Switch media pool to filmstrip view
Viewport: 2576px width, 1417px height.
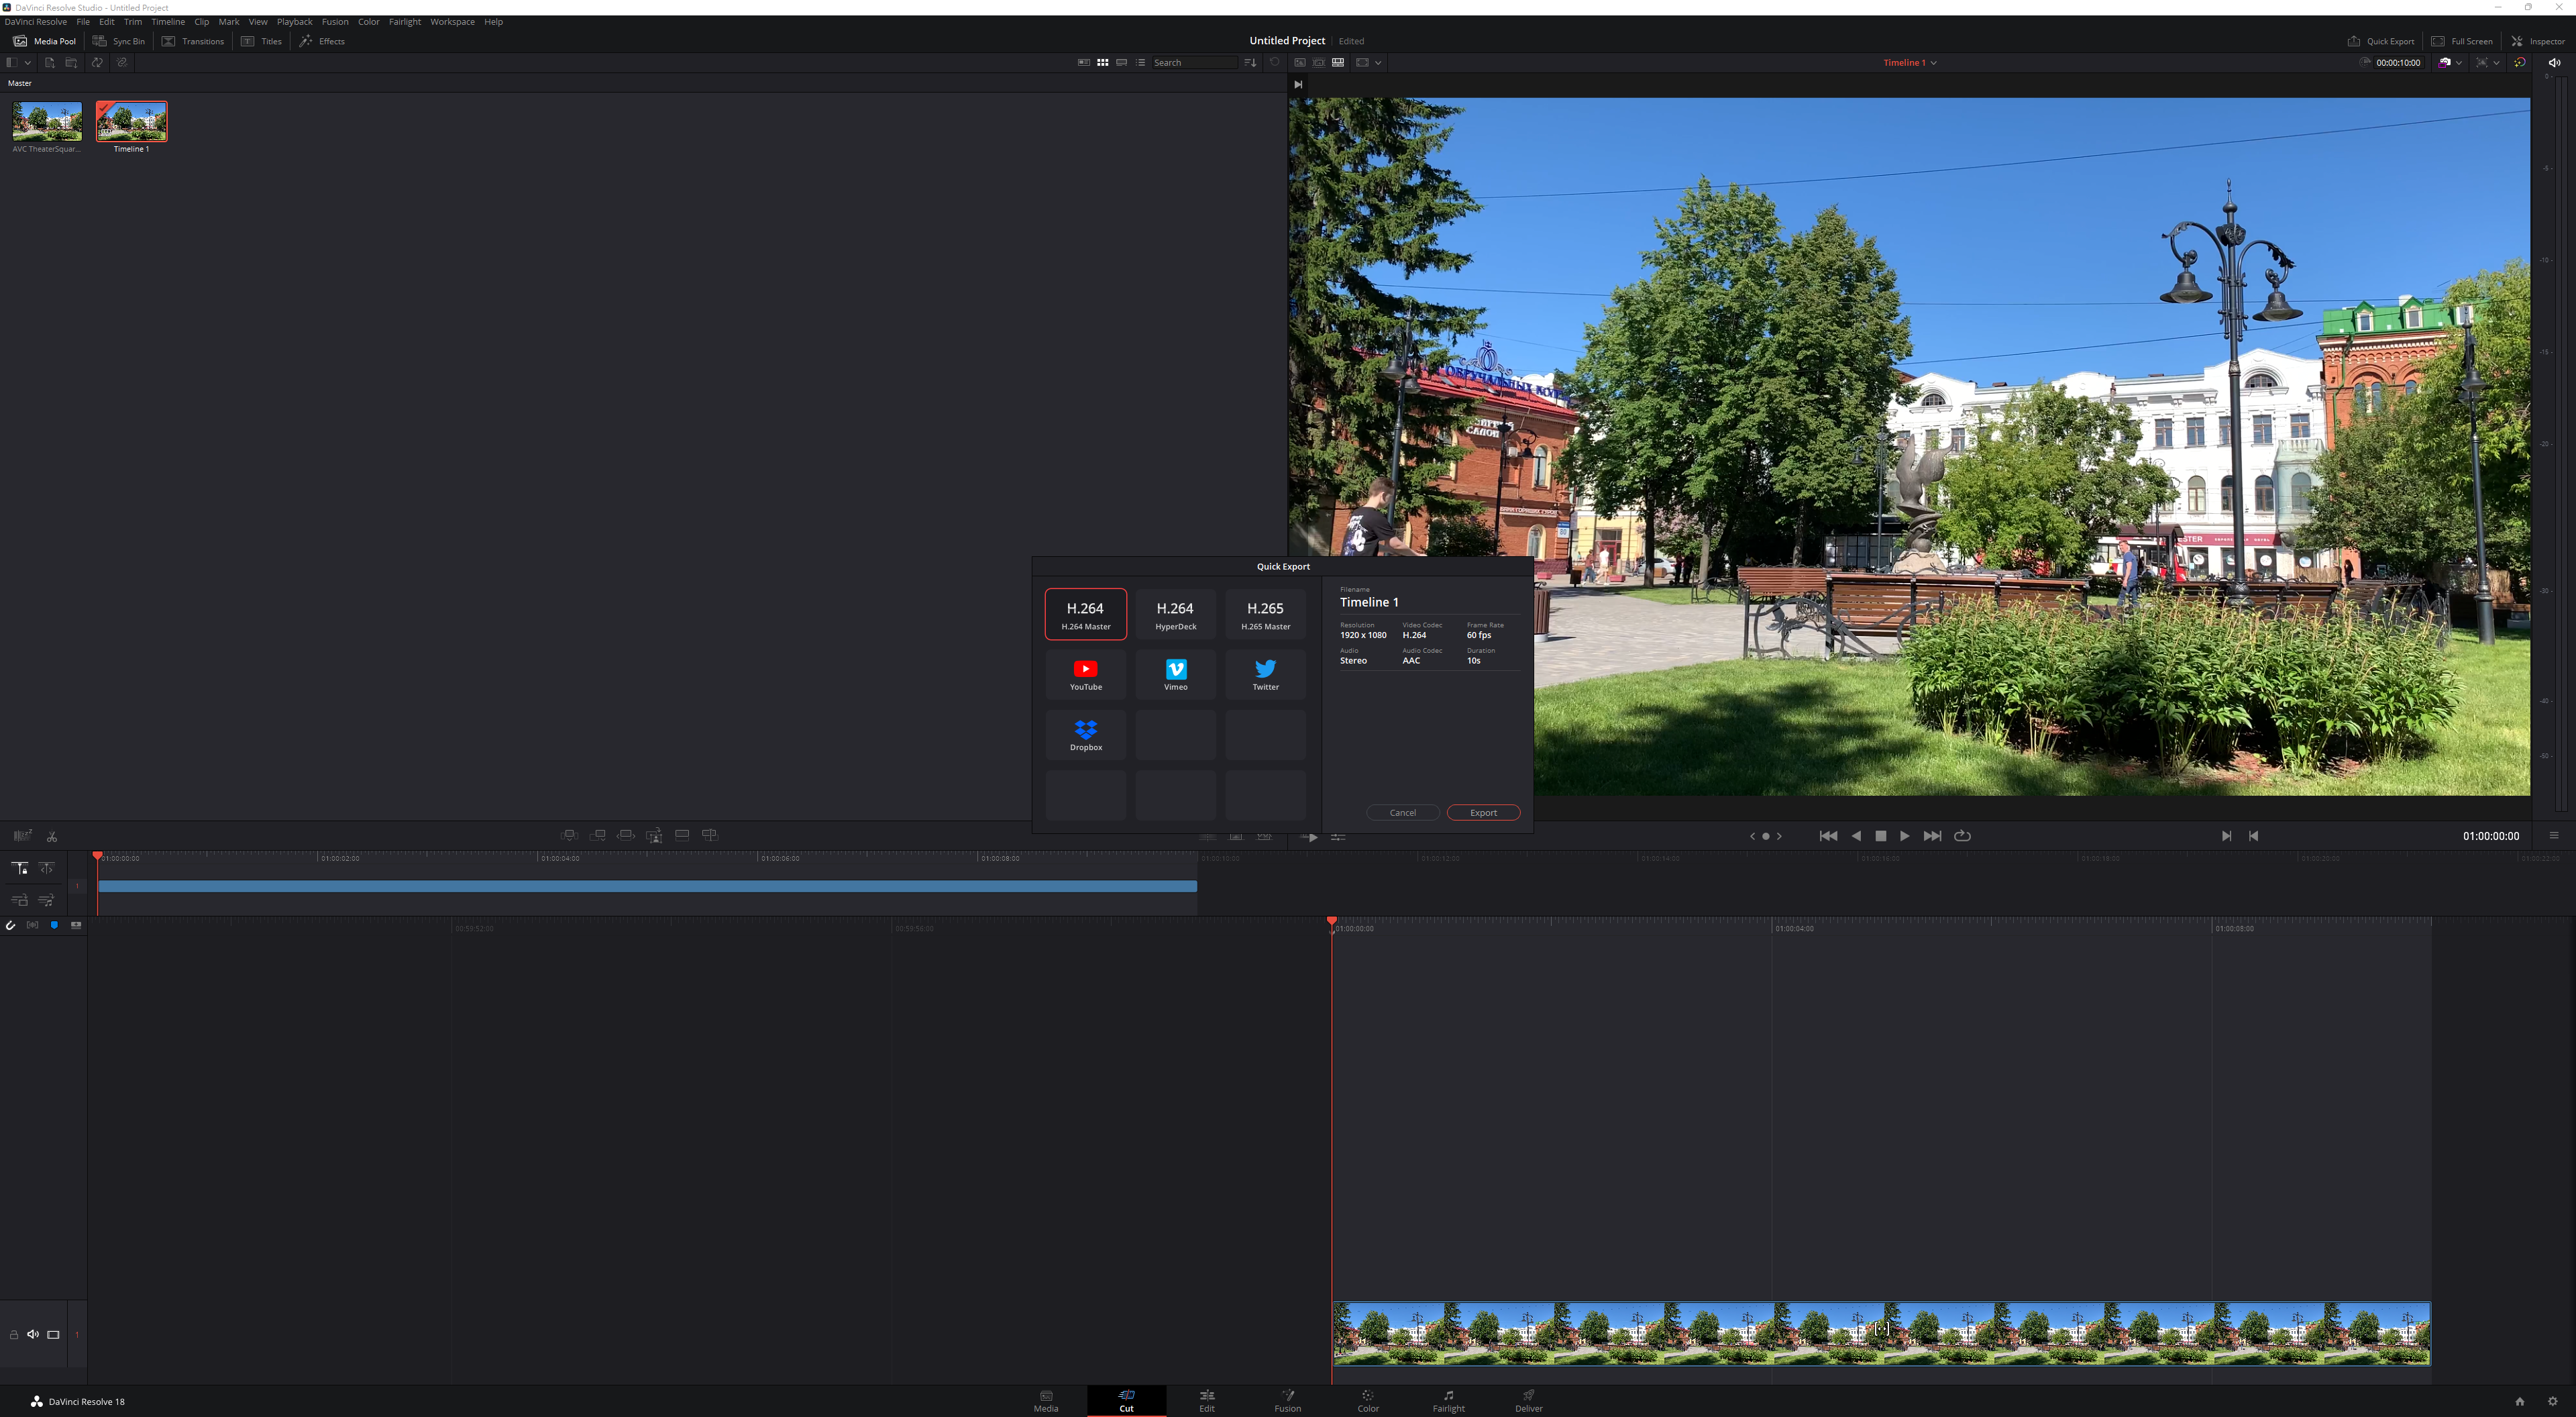tap(1122, 62)
